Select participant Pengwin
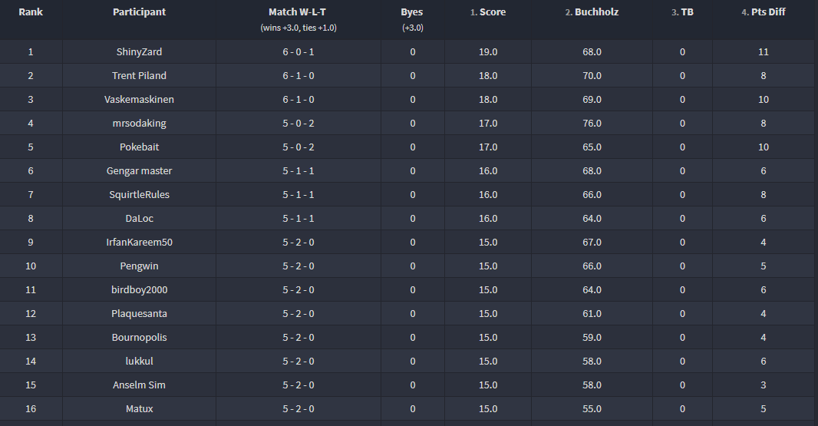The image size is (818, 426). pos(140,266)
